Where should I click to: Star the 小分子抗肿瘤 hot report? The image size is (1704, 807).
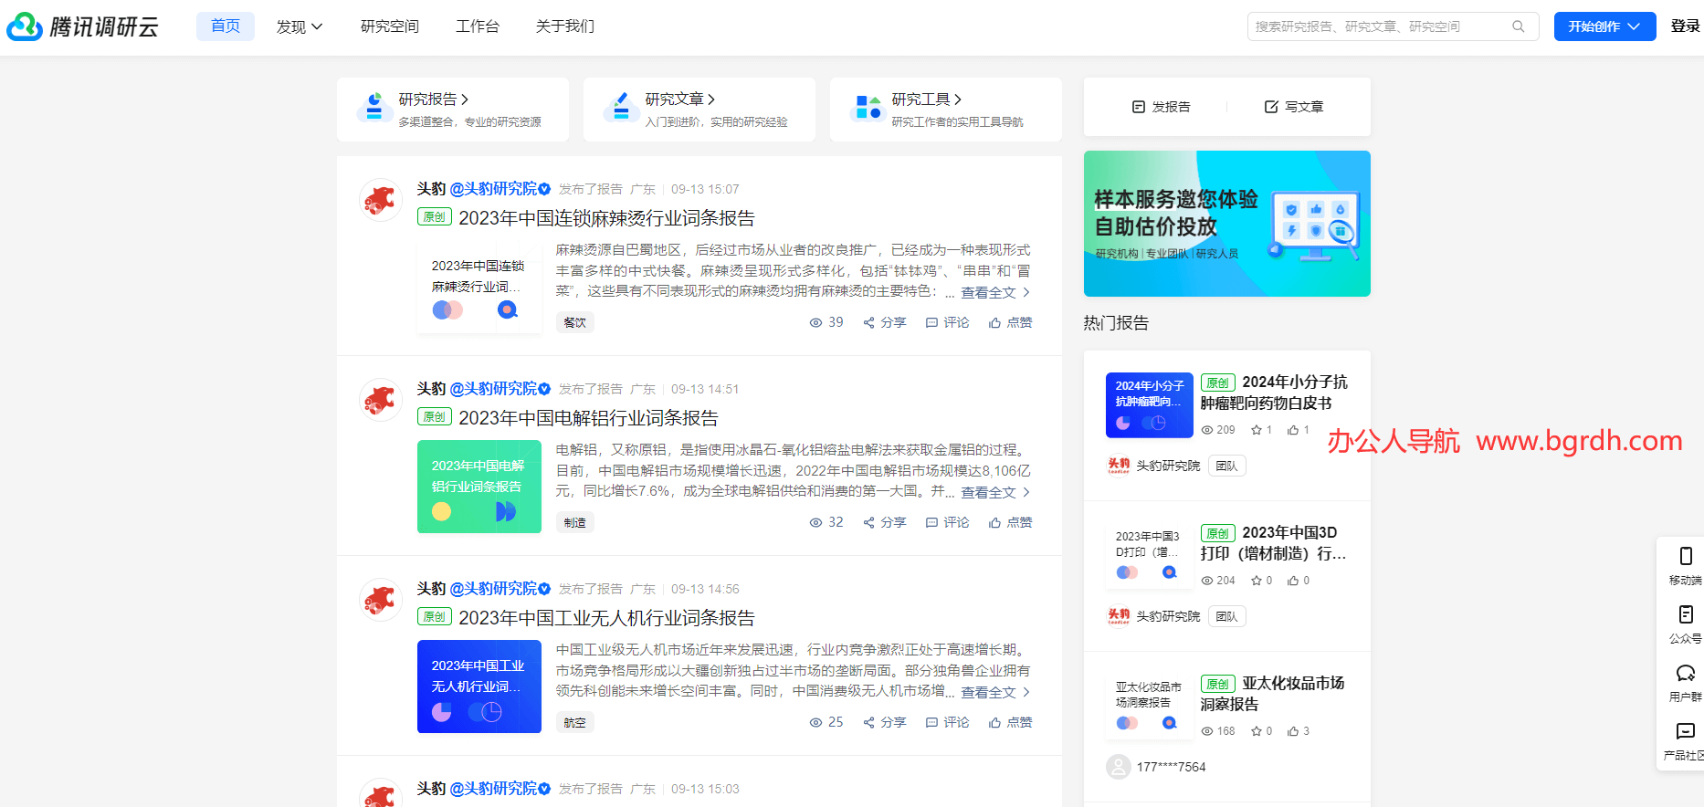tap(1257, 430)
